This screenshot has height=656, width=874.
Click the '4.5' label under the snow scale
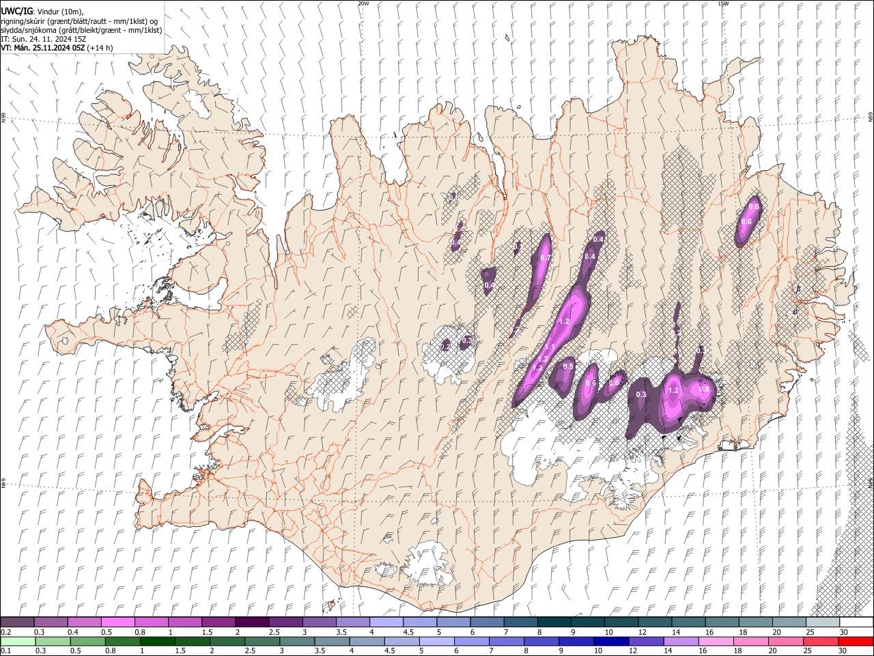(408, 632)
